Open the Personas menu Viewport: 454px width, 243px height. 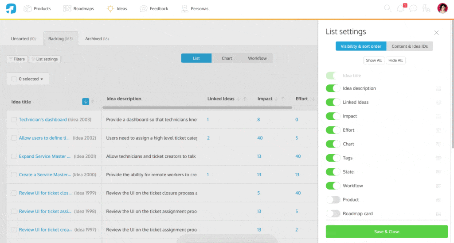[x=195, y=9]
